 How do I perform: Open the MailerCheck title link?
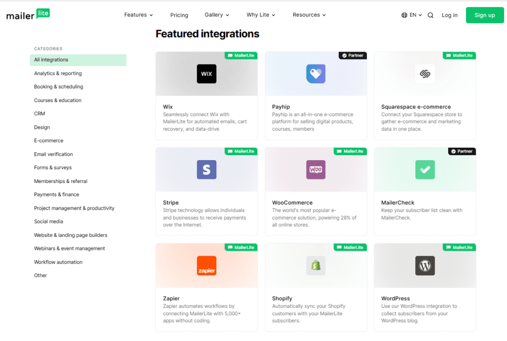click(x=398, y=203)
